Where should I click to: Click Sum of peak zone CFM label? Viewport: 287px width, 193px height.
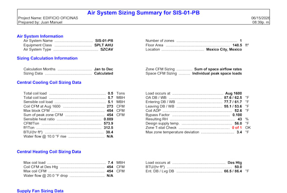43,115
